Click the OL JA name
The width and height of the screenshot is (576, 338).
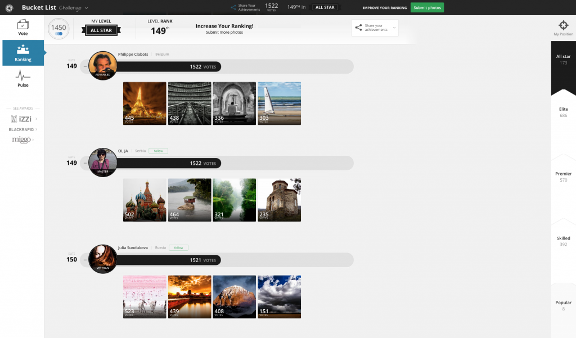click(123, 151)
